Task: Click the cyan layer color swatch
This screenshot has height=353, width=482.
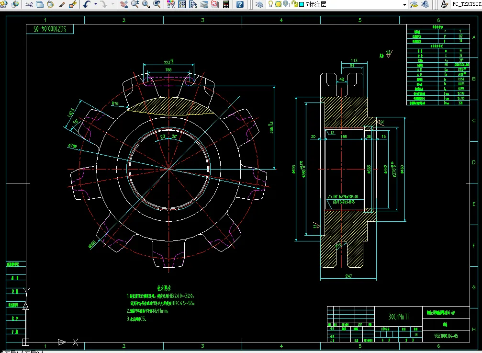Action: (x=302, y=4)
